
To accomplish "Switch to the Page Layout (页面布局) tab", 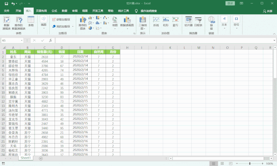I will pyautogui.click(x=42, y=11).
